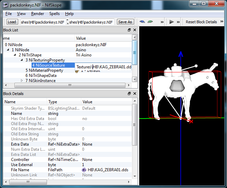Close the Block Details panel
The height and width of the screenshot is (188, 227).
tap(135, 94)
